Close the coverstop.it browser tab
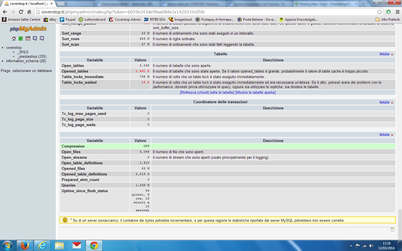 (52, 4)
